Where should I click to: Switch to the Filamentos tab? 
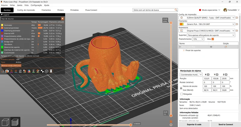46,10
